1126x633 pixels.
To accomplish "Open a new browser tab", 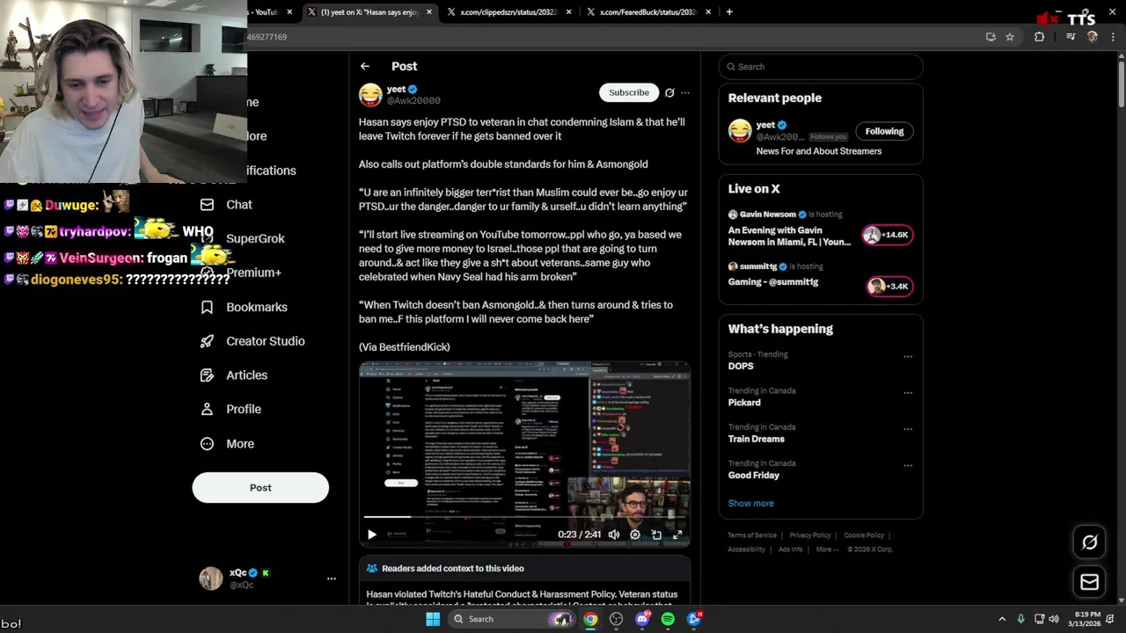I will (x=729, y=12).
